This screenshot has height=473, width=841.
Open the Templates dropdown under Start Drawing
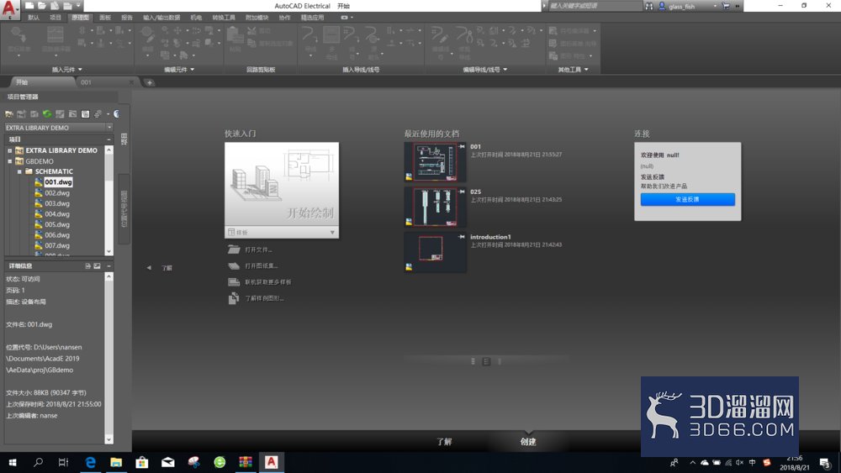click(282, 232)
